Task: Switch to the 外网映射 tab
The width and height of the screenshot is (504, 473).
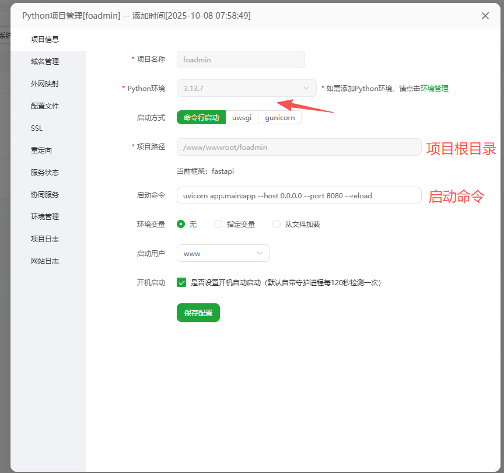Action: (45, 84)
